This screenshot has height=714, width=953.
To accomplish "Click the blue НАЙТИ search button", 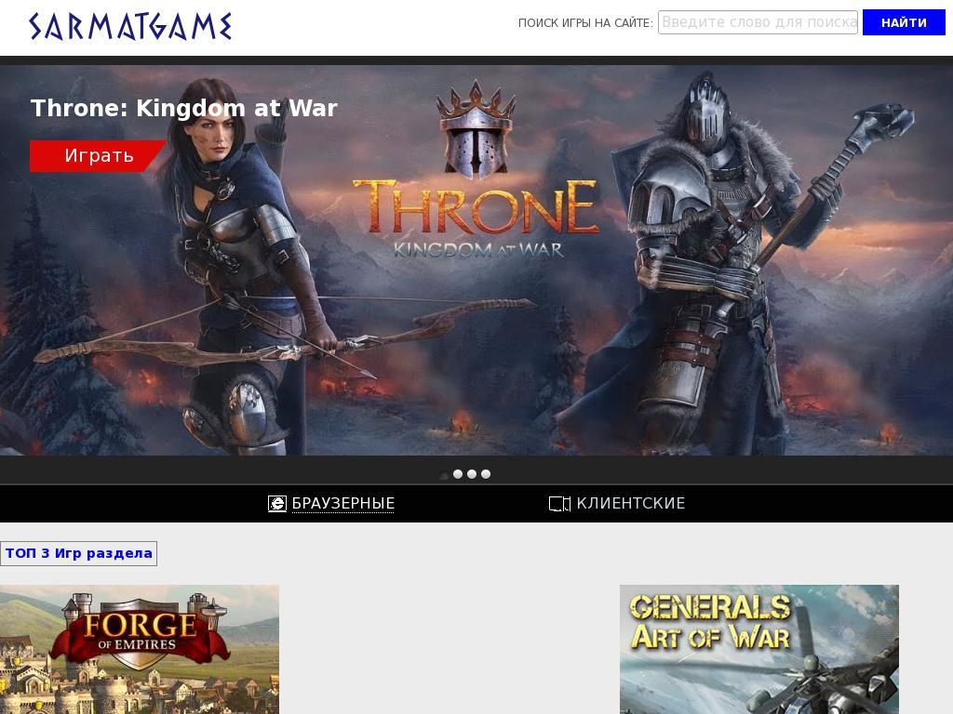I will click(904, 22).
